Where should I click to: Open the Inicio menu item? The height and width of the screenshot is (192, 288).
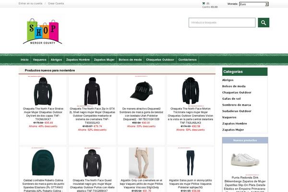click(x=24, y=60)
